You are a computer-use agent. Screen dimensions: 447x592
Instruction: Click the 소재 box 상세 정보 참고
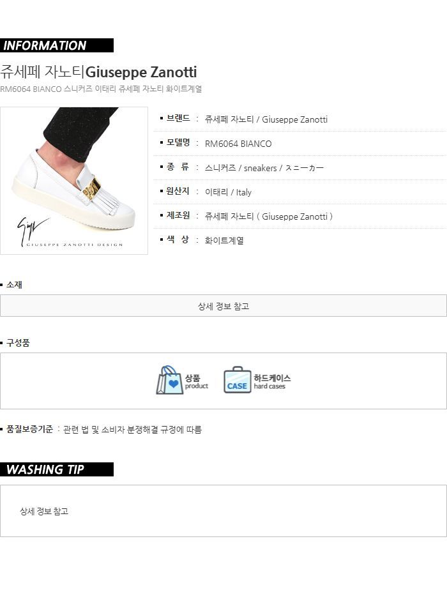tap(223, 306)
